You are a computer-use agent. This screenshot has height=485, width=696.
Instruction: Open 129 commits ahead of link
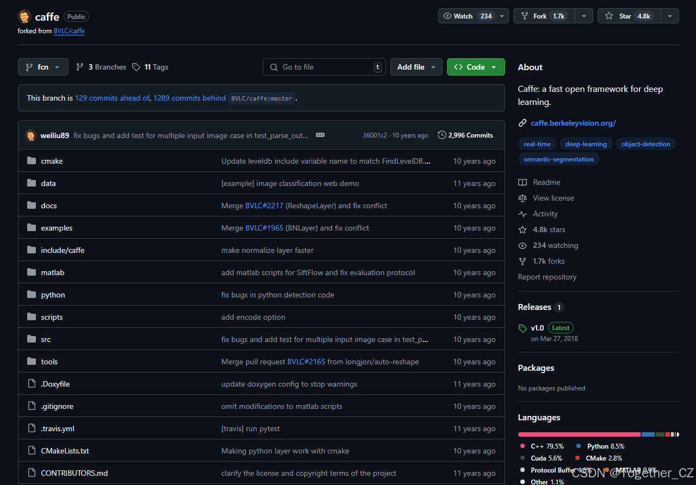pos(112,98)
